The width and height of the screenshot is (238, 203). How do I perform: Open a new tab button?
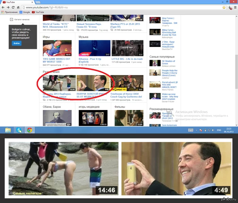point(38,2)
